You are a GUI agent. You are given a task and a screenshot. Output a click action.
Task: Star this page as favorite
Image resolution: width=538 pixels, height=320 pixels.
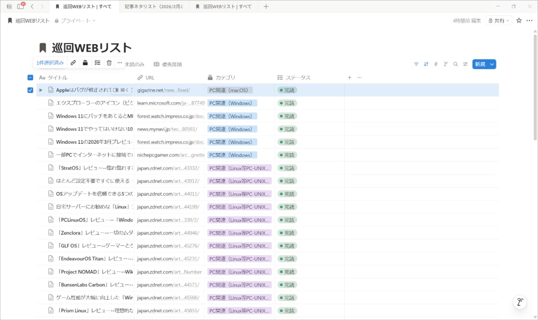coord(519,21)
